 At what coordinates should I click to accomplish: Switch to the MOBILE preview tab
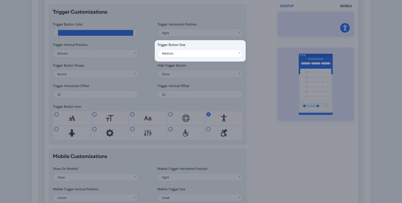coord(346,6)
